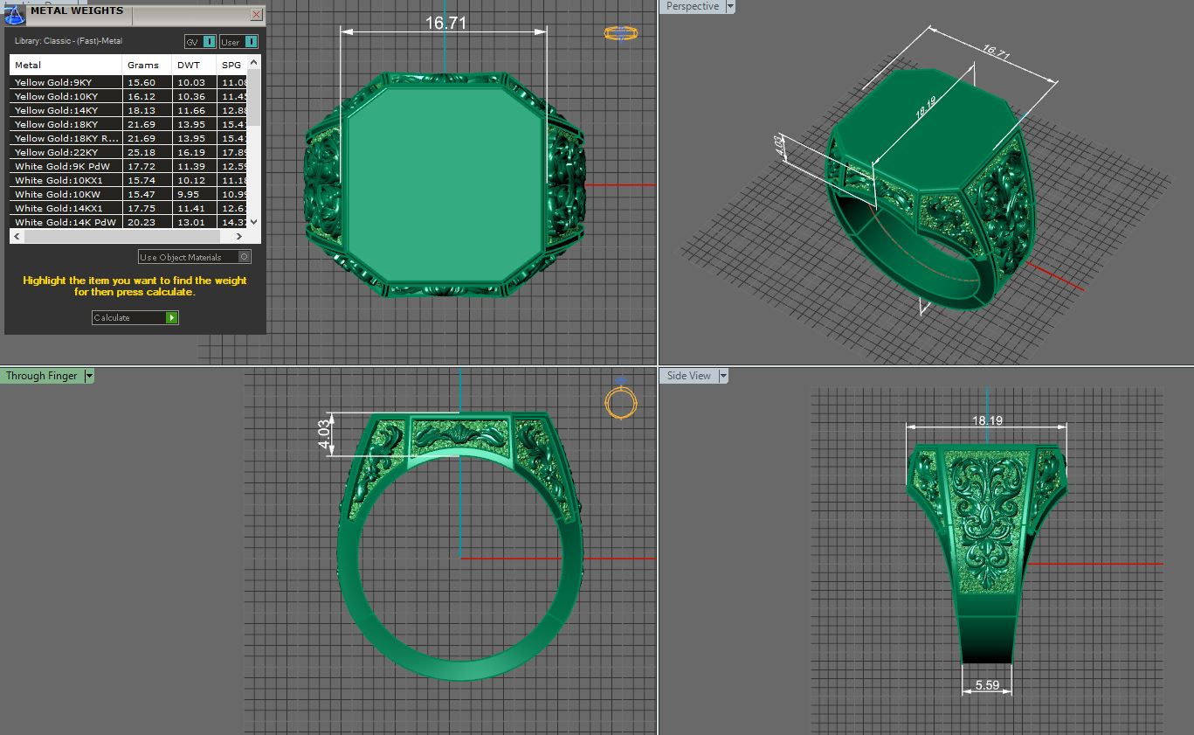Sort by the Grams column header
Screen dimensions: 1194x735
(147, 65)
